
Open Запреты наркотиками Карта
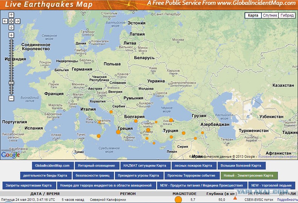(x=29, y=185)
